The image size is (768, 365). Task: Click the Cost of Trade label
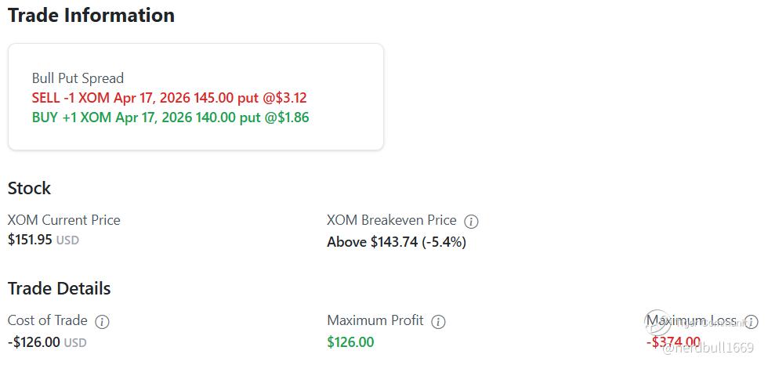coord(47,320)
